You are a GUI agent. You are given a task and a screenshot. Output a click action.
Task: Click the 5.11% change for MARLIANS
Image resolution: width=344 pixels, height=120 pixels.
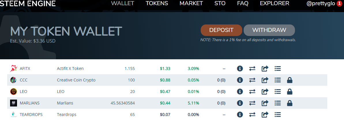[193, 103]
